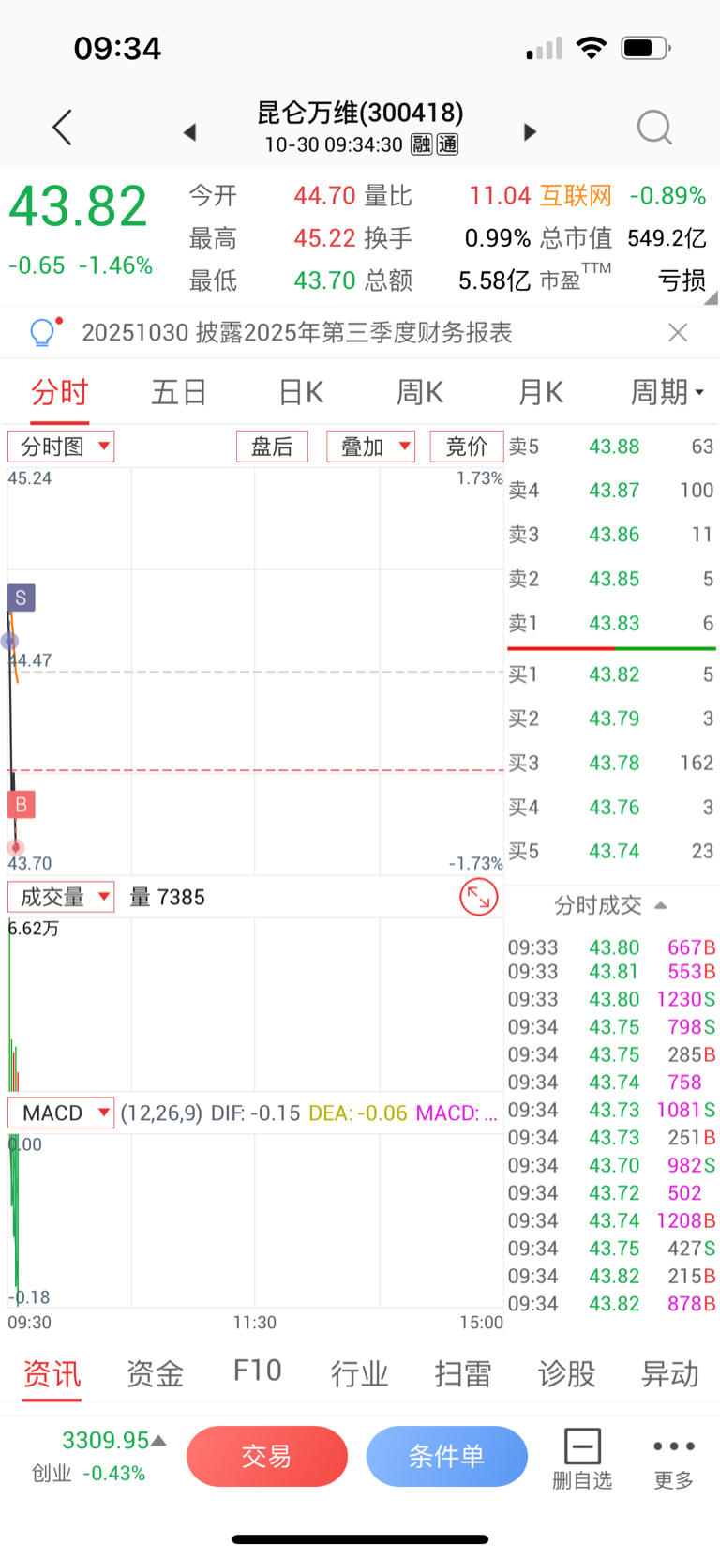Go back with the left chevron

tap(63, 128)
